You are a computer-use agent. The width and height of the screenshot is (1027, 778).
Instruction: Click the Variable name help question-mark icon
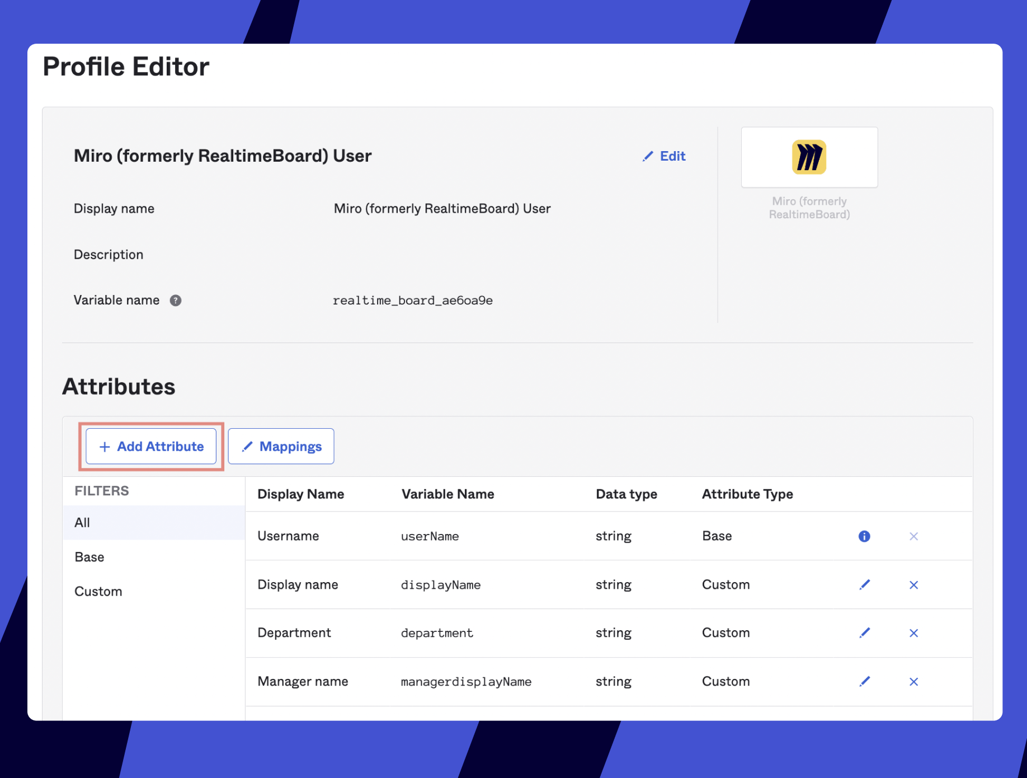point(176,301)
